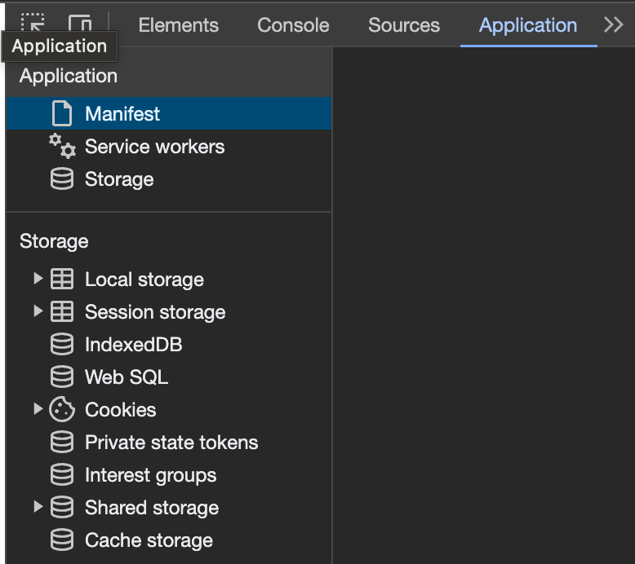Click the Web SQL database icon

(x=62, y=377)
